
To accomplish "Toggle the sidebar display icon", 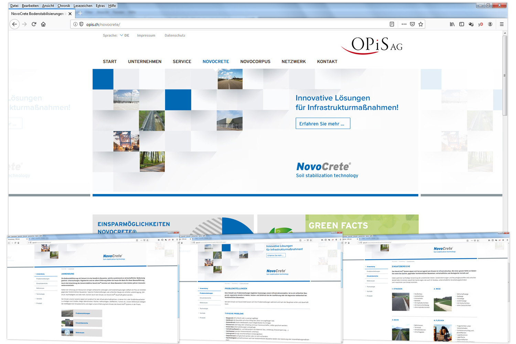I will click(462, 24).
